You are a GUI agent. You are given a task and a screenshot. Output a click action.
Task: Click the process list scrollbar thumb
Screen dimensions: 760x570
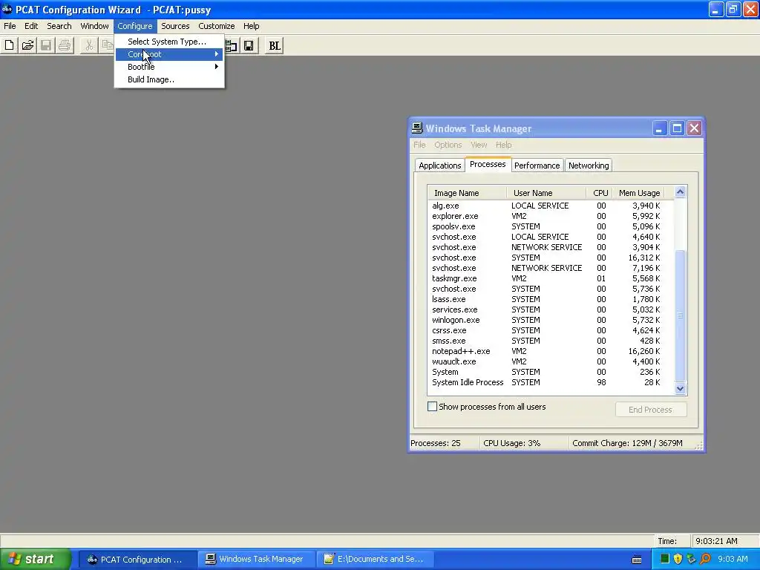[680, 315]
